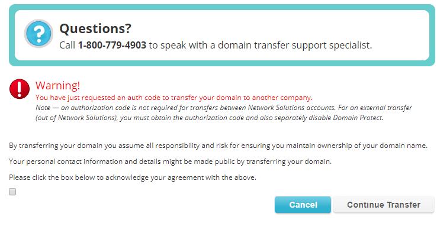
Task: Click the red exclamation warning icon
Action: point(20,89)
